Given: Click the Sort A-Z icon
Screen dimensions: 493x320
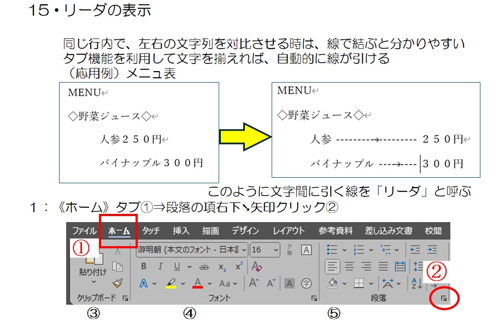Looking at the screenshot, I should [416, 283].
